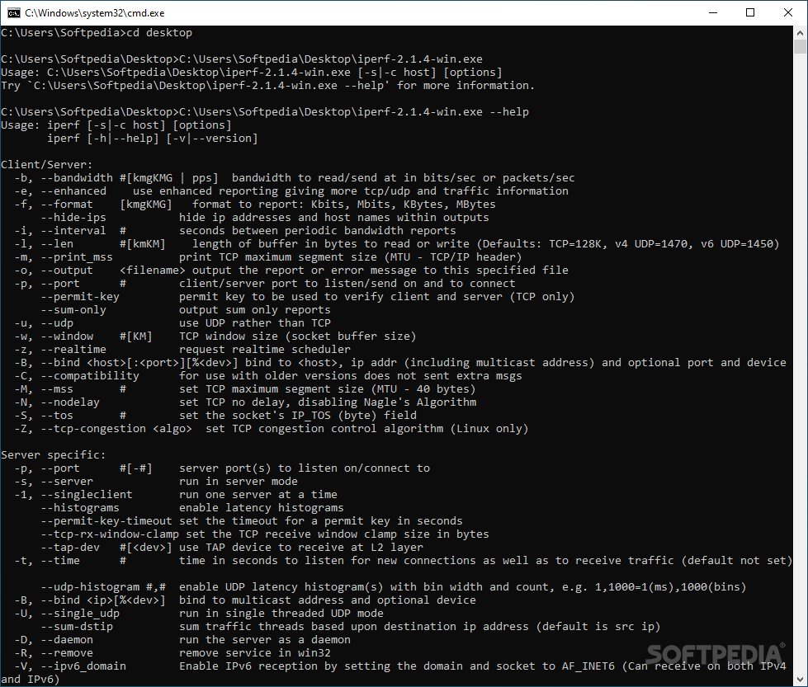Click the '-l, --len' option line
Image resolution: width=808 pixels, height=687 pixels.
pyautogui.click(x=397, y=244)
